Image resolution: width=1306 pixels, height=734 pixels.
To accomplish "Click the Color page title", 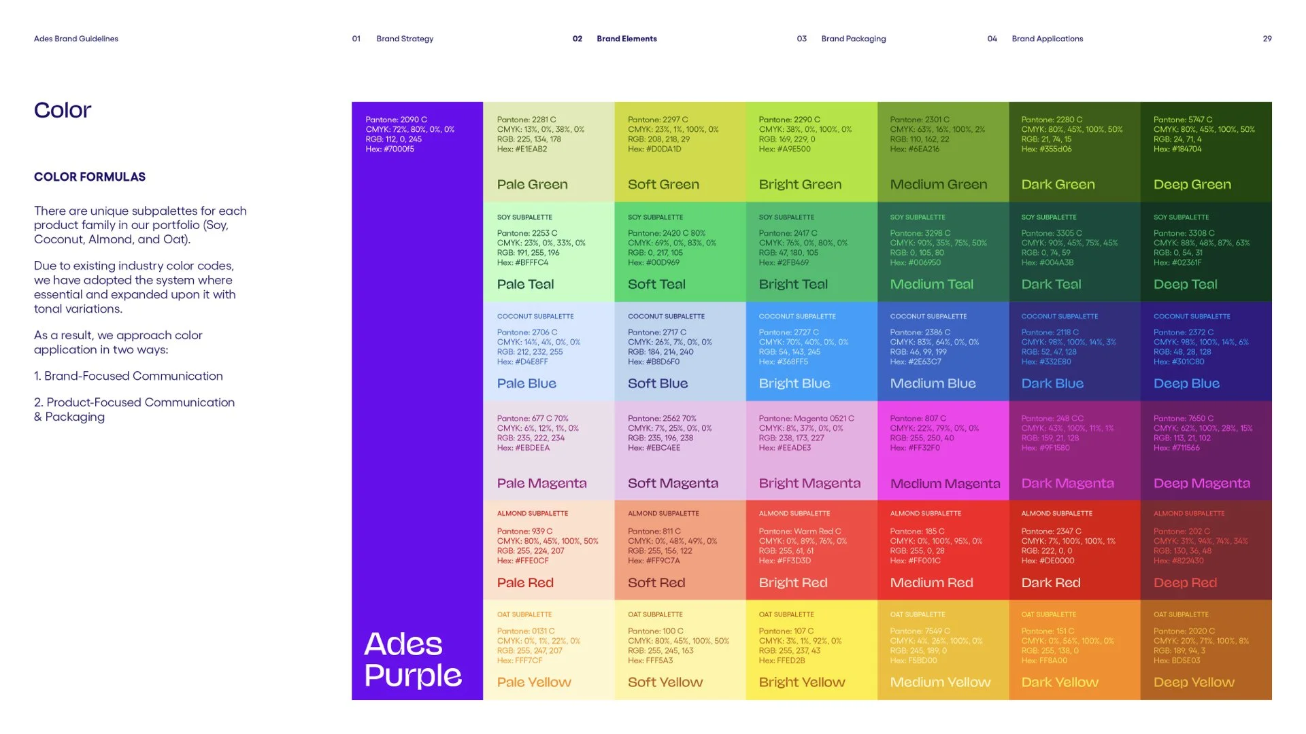I will (x=63, y=110).
